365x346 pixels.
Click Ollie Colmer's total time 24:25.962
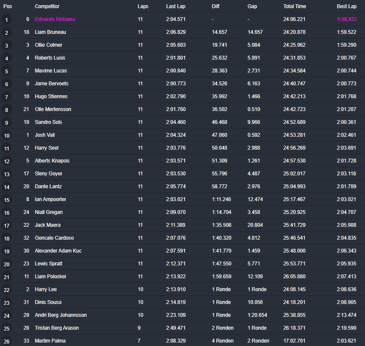tap(294, 45)
